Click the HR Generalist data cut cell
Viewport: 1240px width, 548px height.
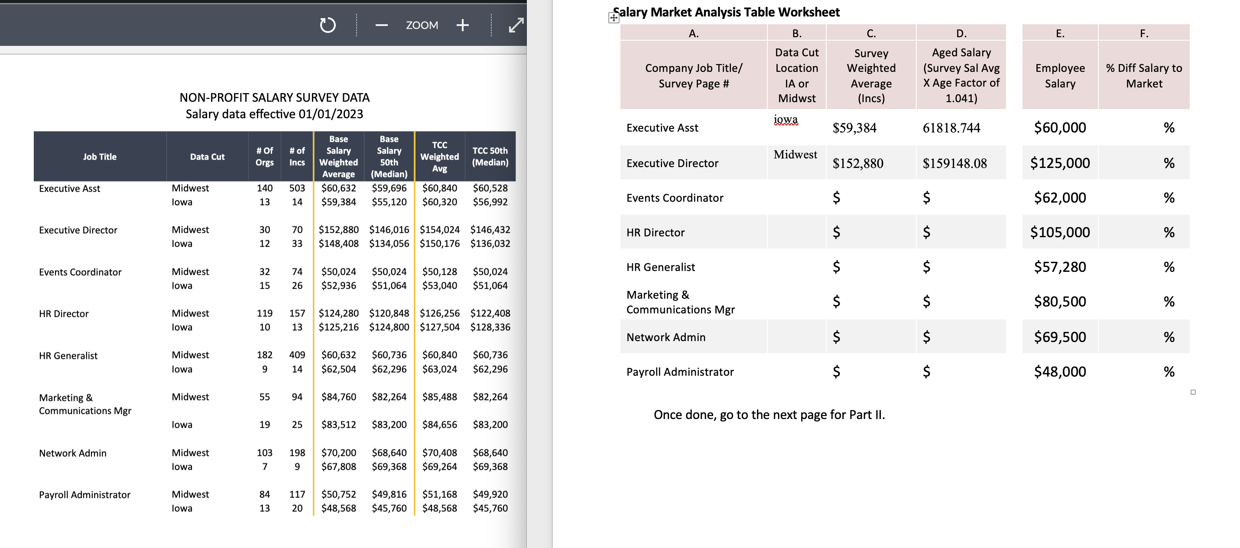[x=796, y=267]
